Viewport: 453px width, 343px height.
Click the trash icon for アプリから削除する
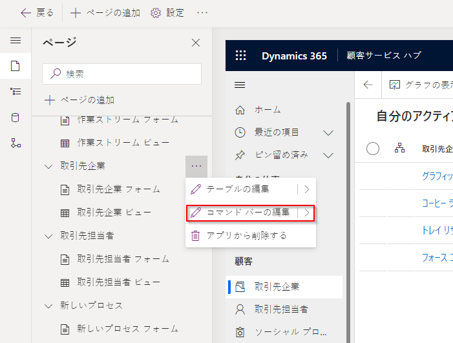[x=196, y=236]
